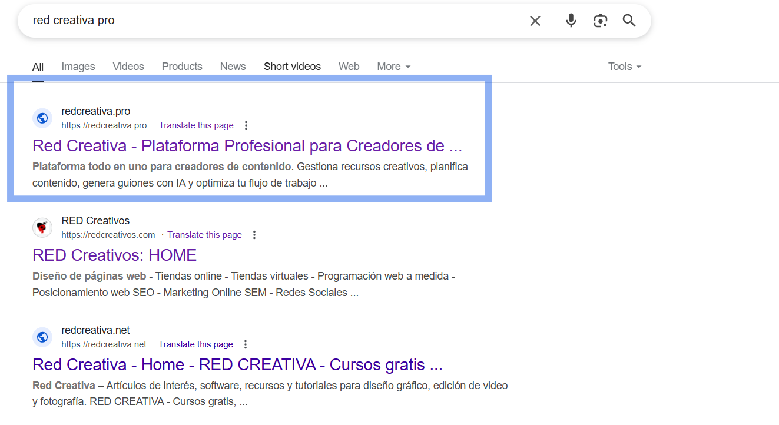This screenshot has height=425, width=779.
Task: Open RED Creativos: HOME result
Action: 114,255
